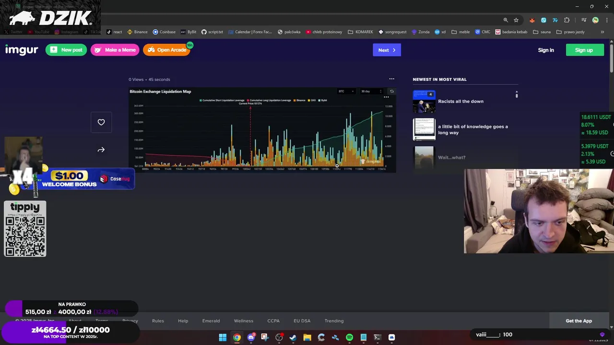Expand the prawo jazdy bookmark folder
Screen dimensions: 614x345
pos(570,32)
